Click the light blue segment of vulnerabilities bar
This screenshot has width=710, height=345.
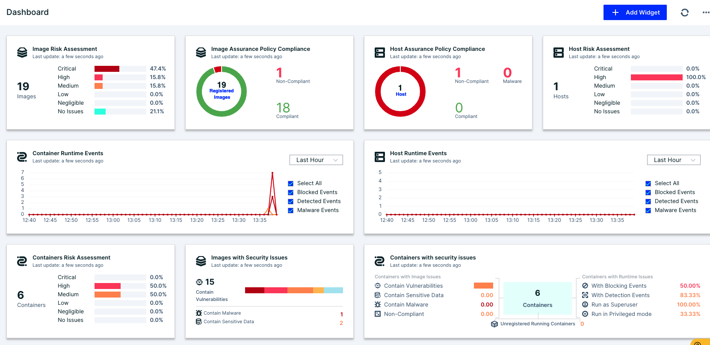(334, 290)
